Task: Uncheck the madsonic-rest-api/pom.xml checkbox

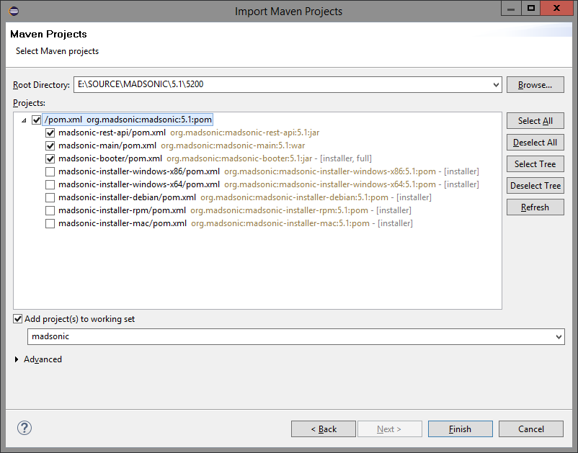Action: [x=50, y=133]
